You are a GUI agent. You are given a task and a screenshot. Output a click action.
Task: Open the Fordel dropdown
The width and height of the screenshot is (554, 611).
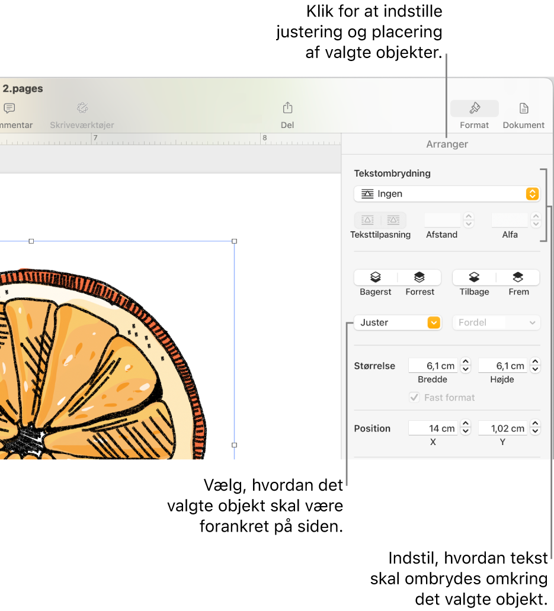tap(497, 322)
